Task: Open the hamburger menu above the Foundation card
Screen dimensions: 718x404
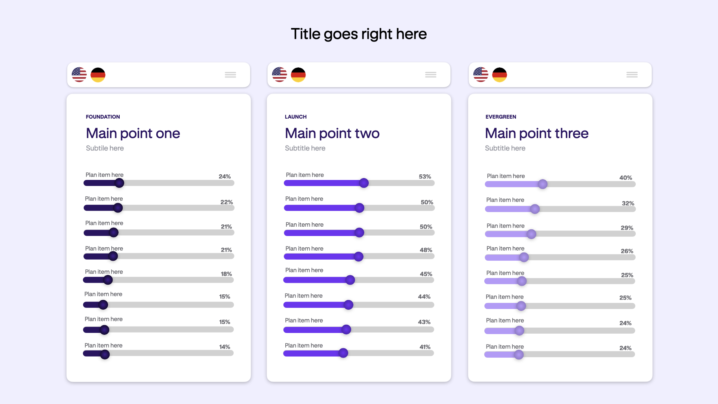Action: [x=230, y=75]
